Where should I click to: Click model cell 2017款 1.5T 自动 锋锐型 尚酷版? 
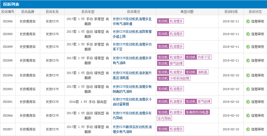pyautogui.click(x=88, y=115)
